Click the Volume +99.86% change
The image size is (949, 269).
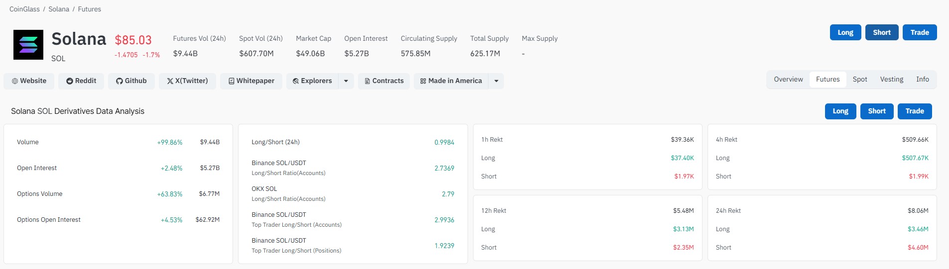[x=170, y=142]
